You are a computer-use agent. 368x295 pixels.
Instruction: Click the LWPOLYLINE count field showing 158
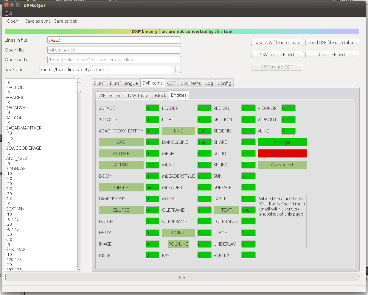[204, 142]
